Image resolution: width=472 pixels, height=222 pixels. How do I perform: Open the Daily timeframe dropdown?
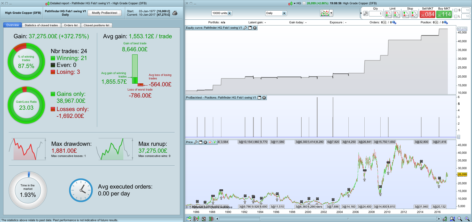click(276, 13)
